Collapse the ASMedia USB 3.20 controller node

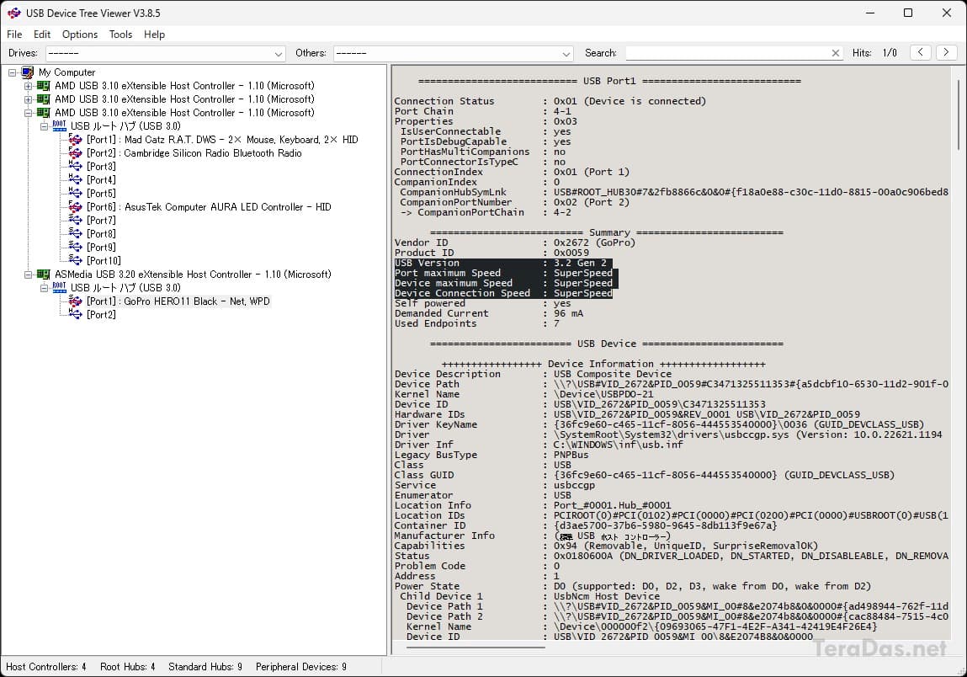click(29, 274)
